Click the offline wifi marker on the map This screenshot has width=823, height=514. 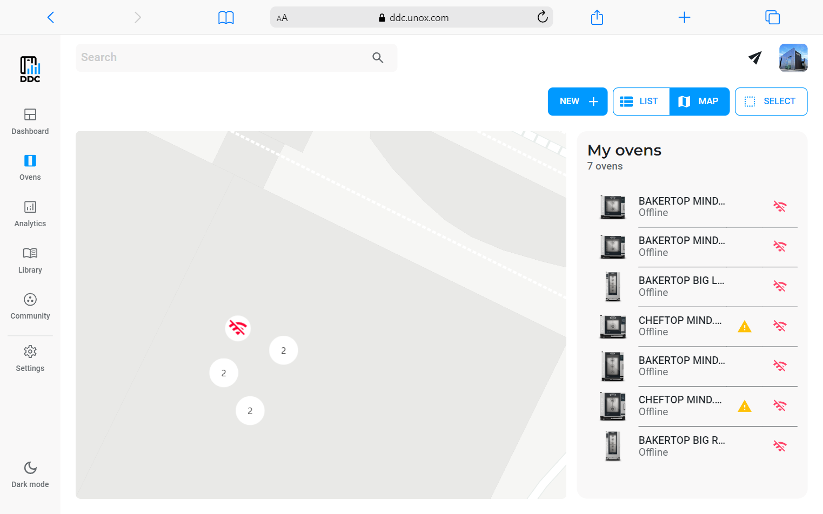tap(238, 328)
